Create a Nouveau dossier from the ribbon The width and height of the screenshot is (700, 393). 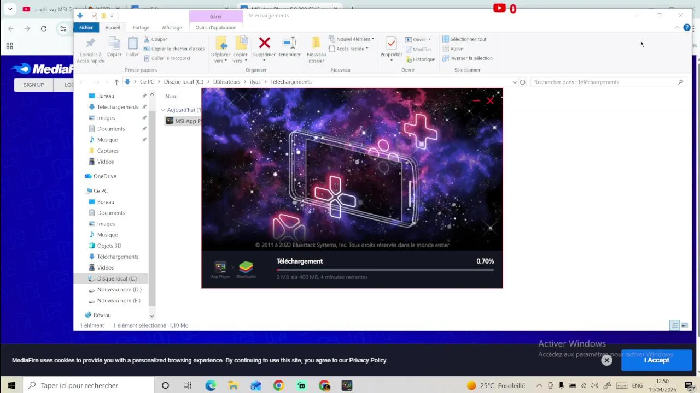316,50
